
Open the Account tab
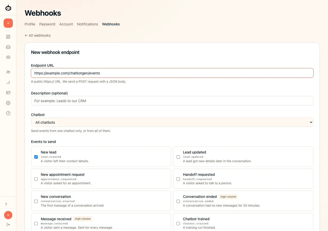click(x=66, y=24)
